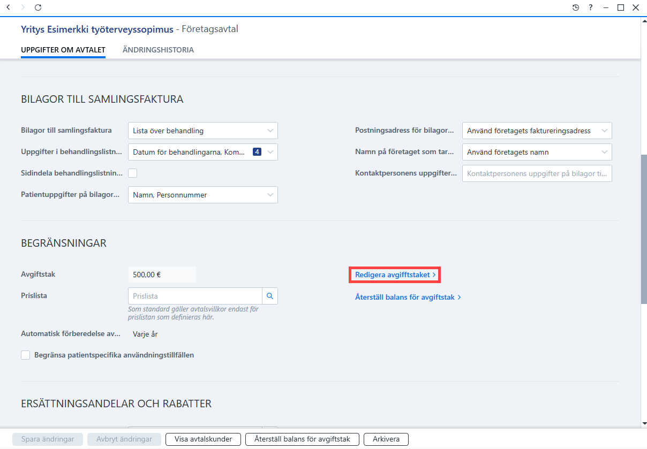
Task: Switch to Ändringshistoria tab
Action: click(158, 50)
